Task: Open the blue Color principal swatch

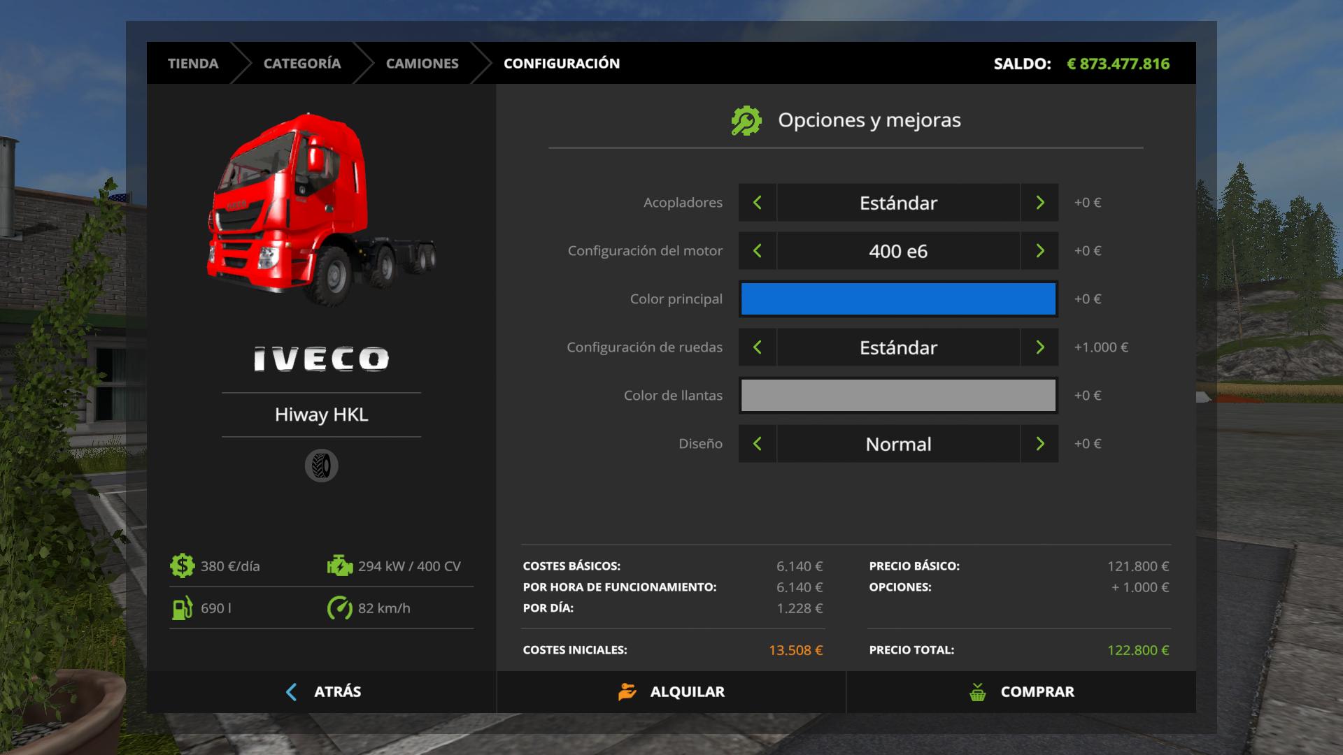Action: coord(898,299)
